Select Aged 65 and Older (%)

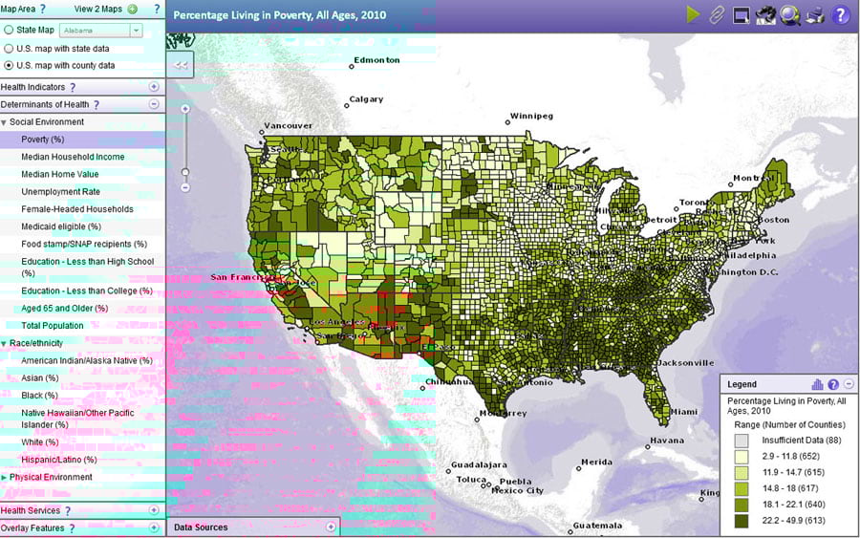(x=65, y=309)
